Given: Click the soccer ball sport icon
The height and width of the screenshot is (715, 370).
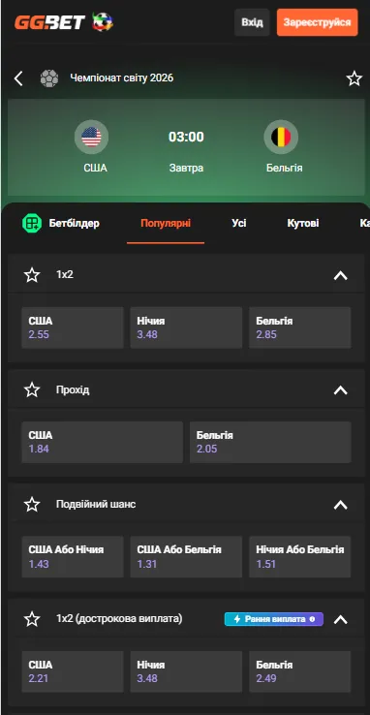Looking at the screenshot, I should click(x=49, y=78).
